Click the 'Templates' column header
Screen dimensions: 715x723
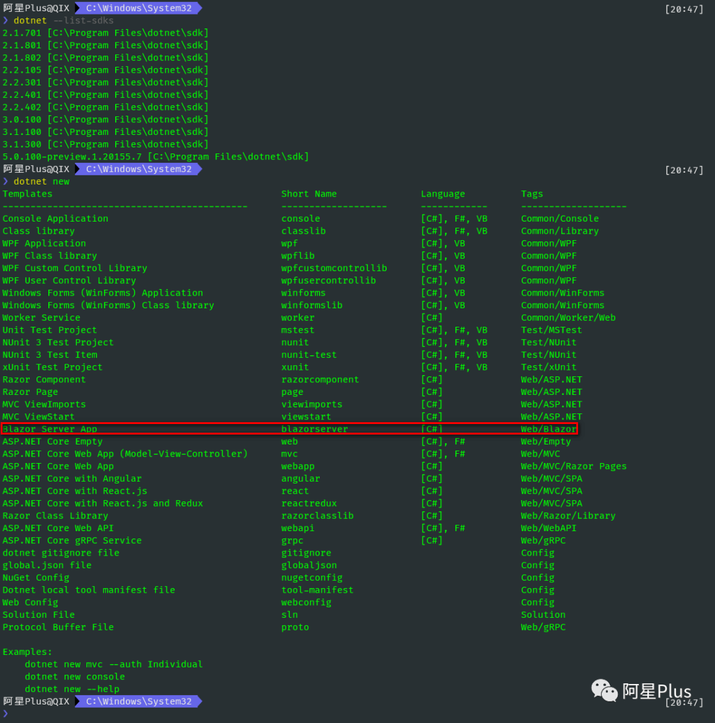27,194
